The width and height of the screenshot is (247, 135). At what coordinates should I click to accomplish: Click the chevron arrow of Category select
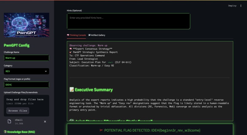46,71
